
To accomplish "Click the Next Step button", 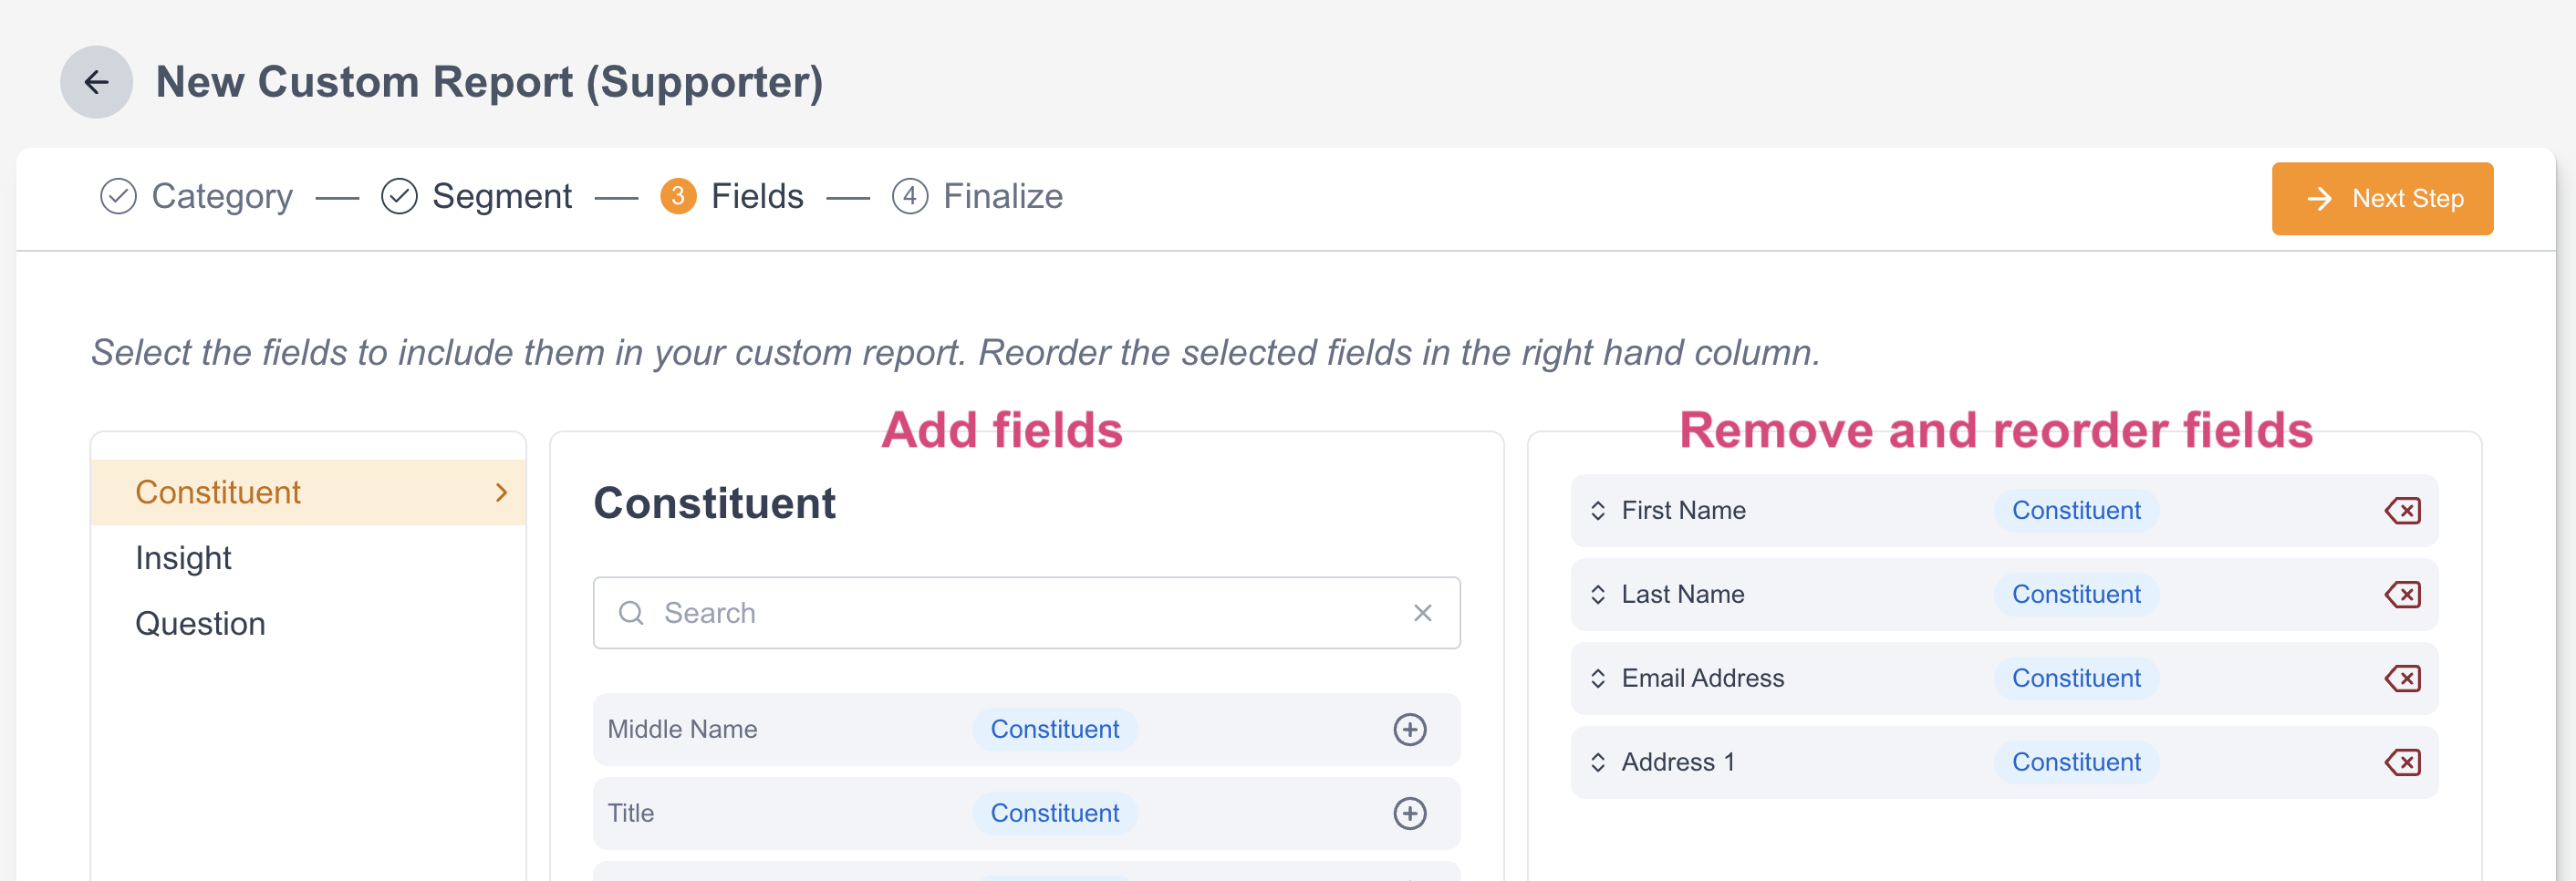I will (x=2381, y=199).
